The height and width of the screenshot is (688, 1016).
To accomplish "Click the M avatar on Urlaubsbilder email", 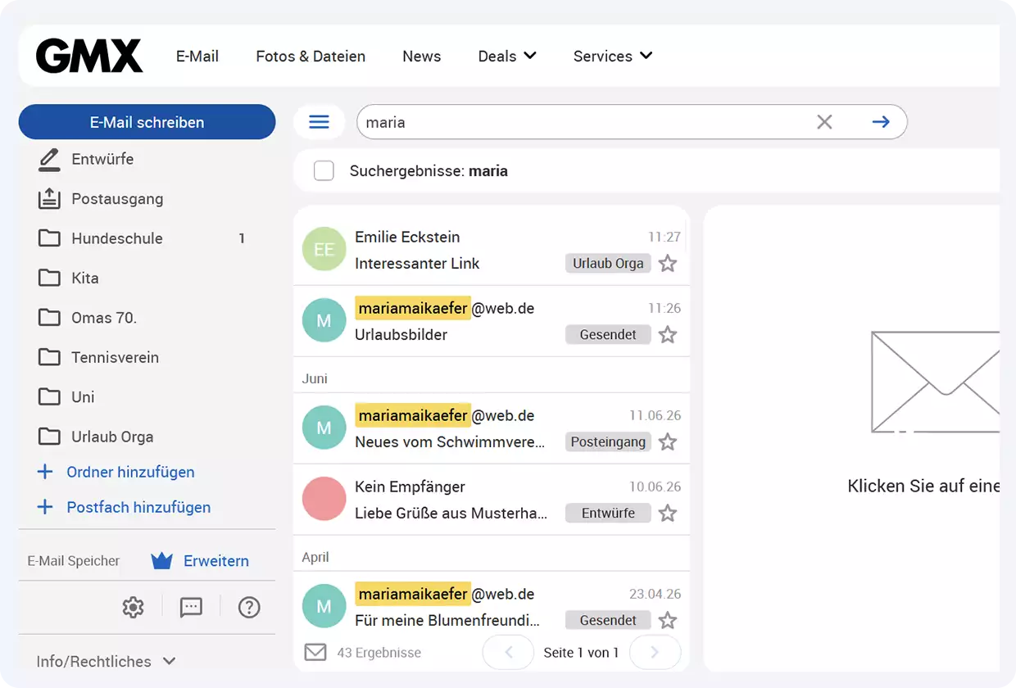I will pyautogui.click(x=324, y=320).
